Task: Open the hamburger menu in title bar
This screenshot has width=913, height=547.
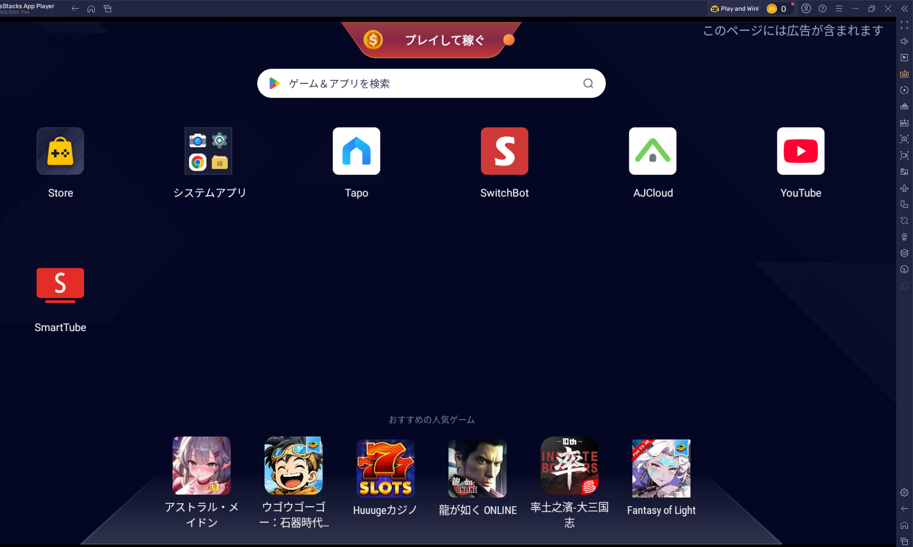Action: 839,9
